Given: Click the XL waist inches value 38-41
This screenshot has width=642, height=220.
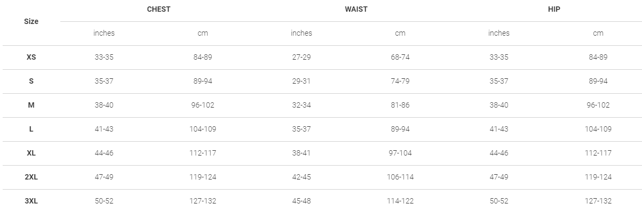Looking at the screenshot, I should click(302, 153).
